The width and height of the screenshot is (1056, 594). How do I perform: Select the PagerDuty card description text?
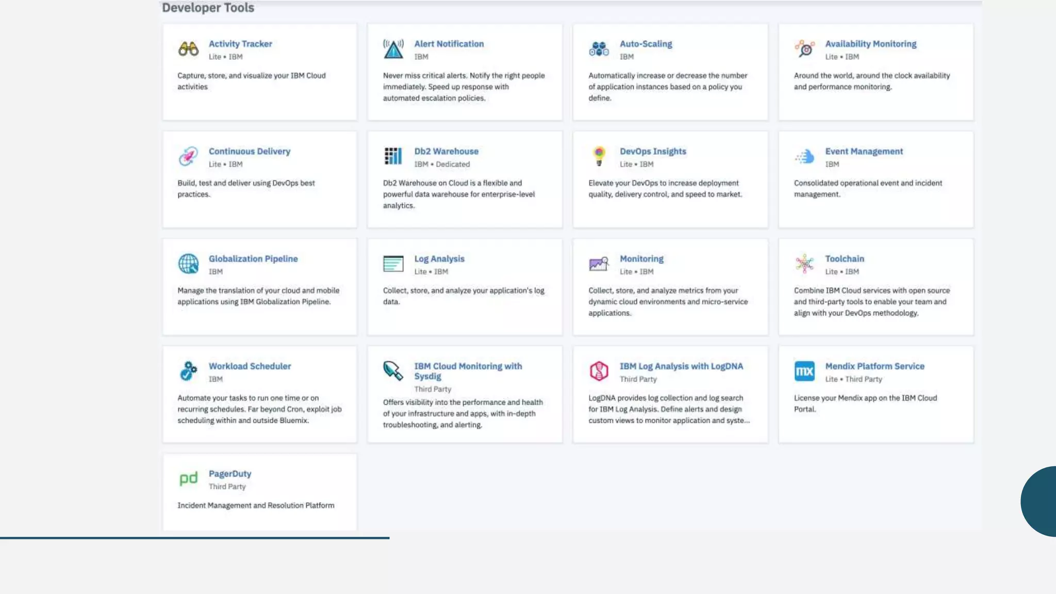pos(256,505)
